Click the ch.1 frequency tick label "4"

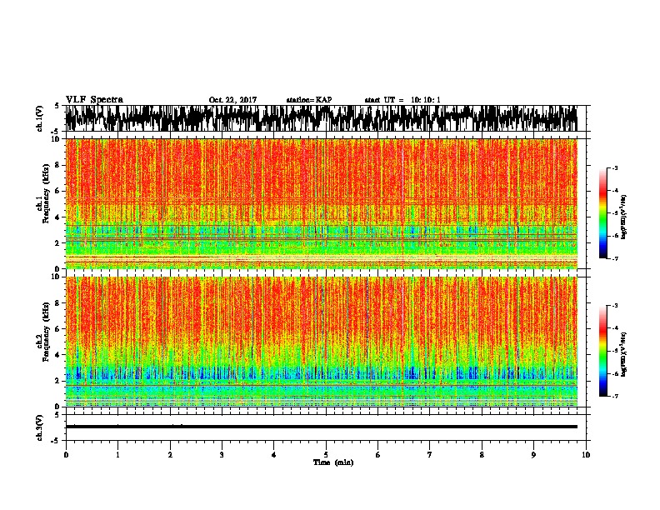click(x=58, y=217)
